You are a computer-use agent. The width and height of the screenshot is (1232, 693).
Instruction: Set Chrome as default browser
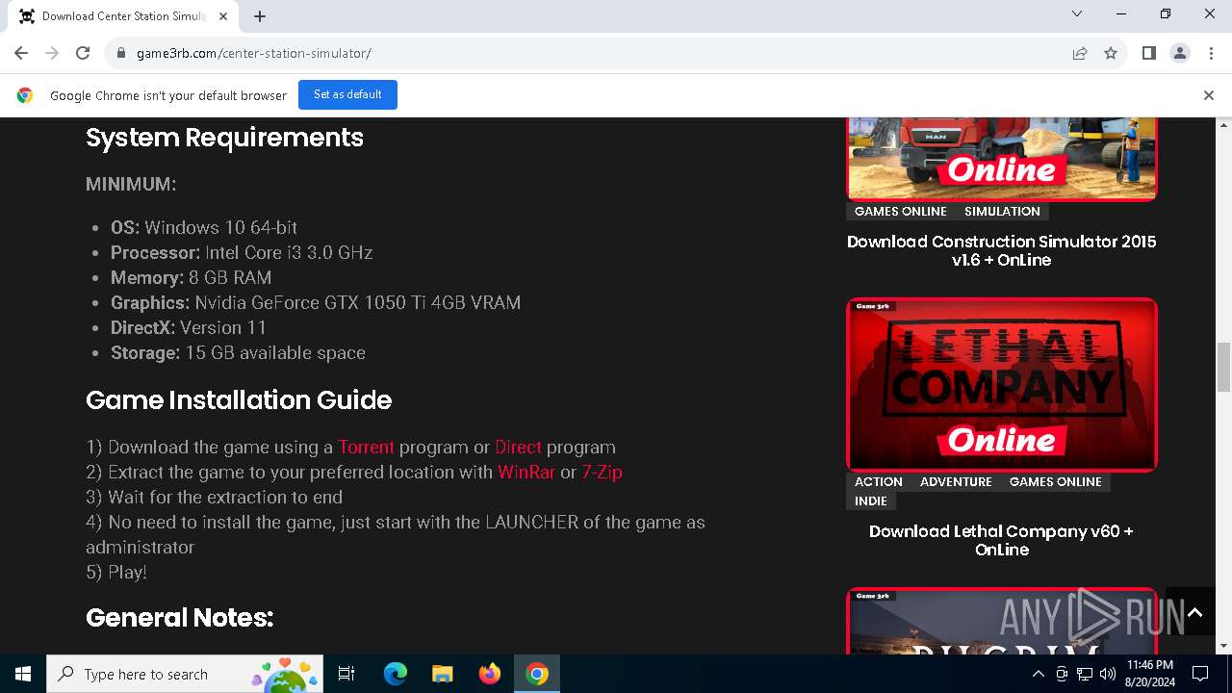coord(347,94)
